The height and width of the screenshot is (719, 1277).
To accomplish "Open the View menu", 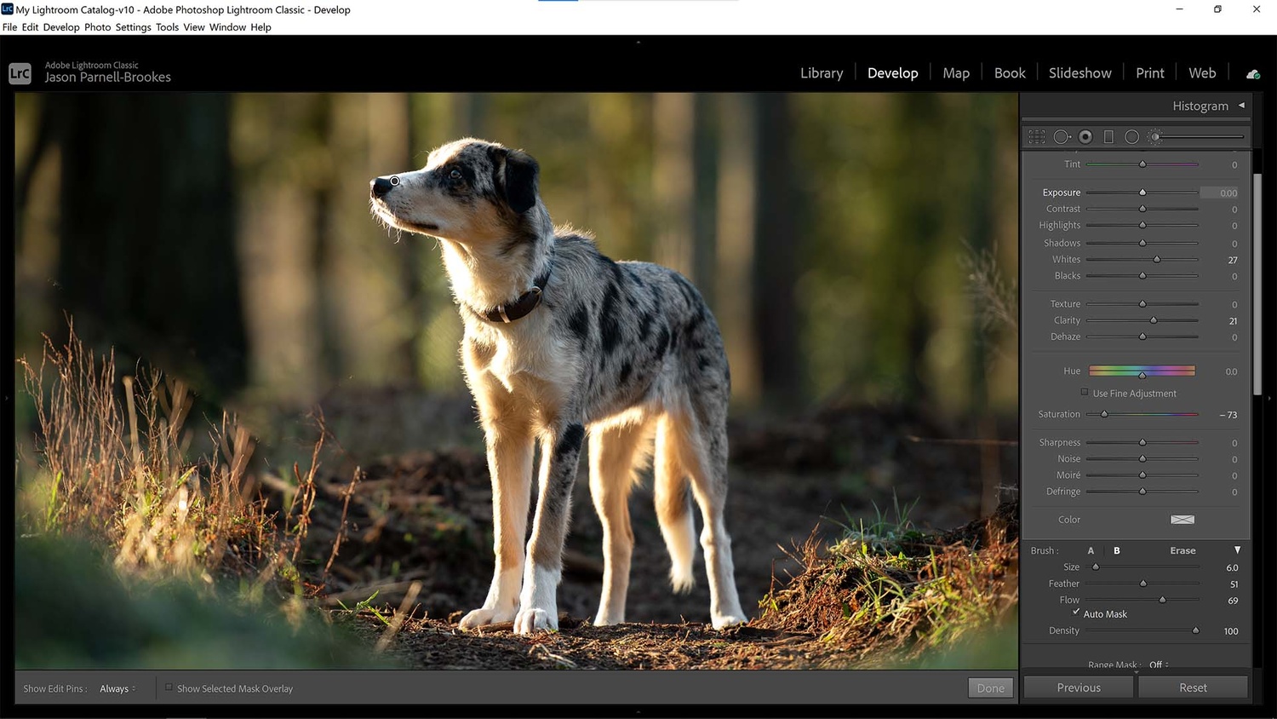I will point(194,27).
